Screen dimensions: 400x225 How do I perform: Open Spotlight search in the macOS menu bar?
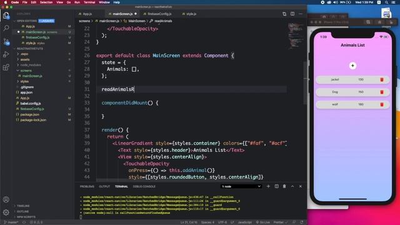387,2
